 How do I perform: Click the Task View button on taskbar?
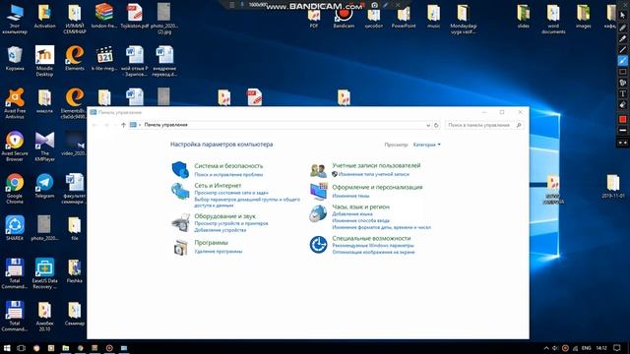pyautogui.click(x=22, y=348)
